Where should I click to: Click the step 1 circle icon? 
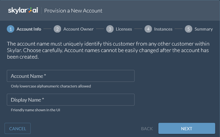(11, 29)
